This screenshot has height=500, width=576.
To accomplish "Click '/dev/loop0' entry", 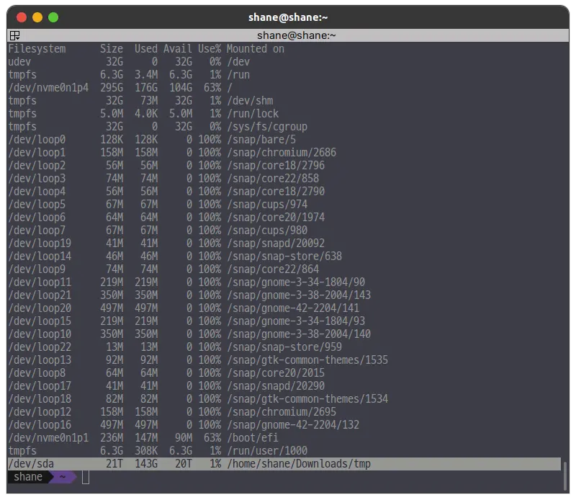I will tap(37, 139).
